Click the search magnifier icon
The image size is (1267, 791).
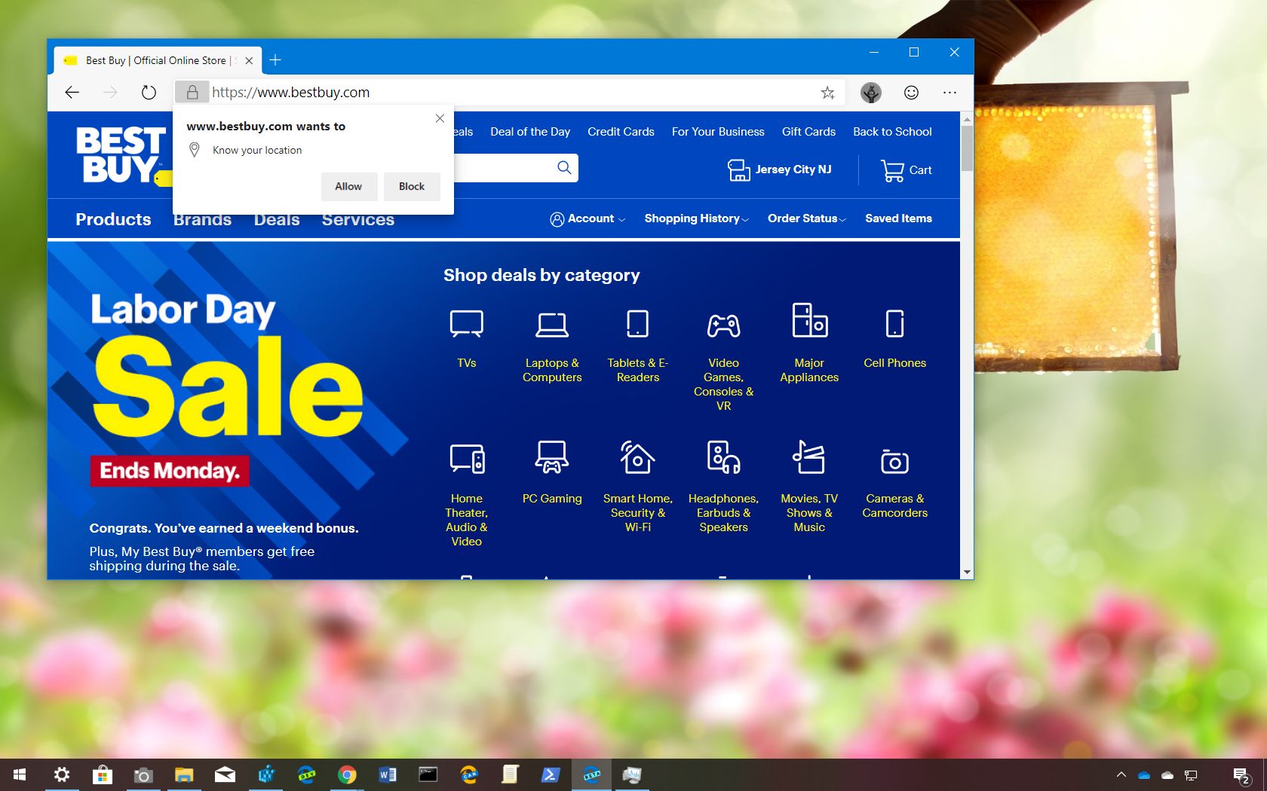(x=563, y=167)
